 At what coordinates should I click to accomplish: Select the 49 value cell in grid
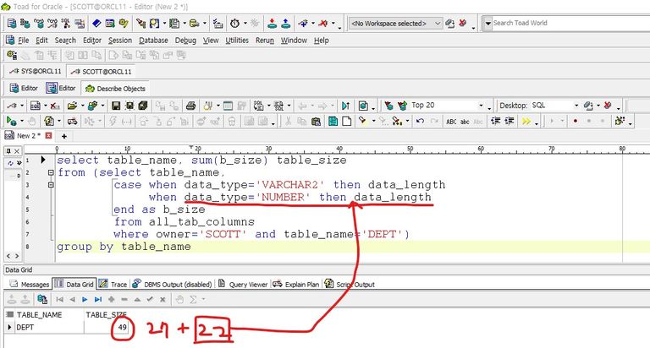[x=107, y=328]
